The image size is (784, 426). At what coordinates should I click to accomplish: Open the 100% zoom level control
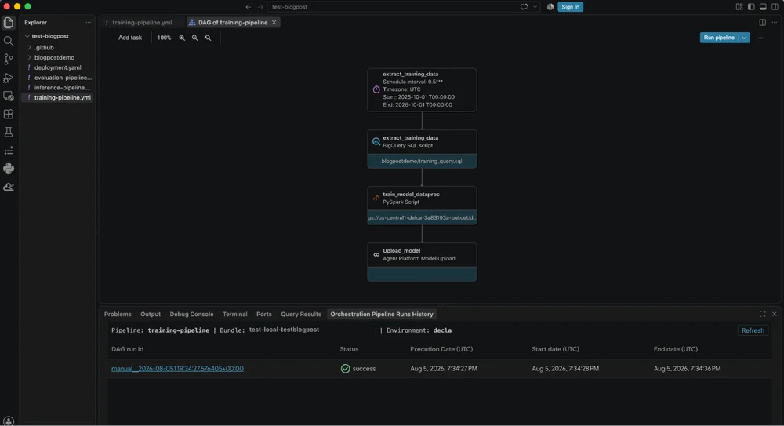(164, 38)
